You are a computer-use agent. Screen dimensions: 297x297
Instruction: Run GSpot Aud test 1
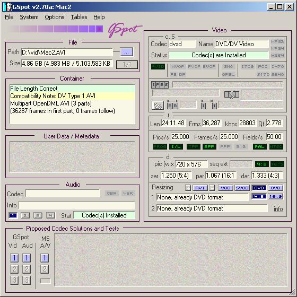pos(27,258)
